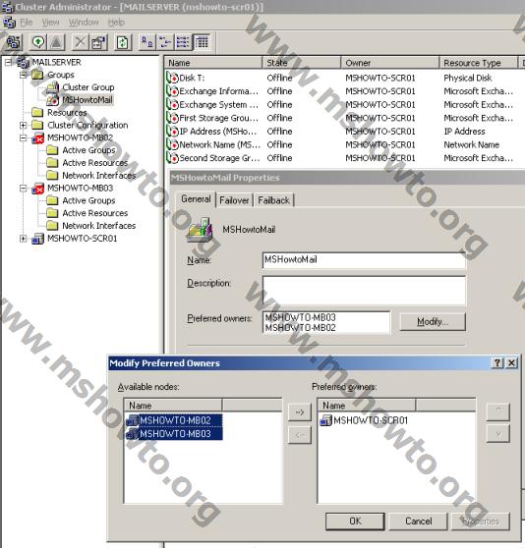
Task: Click the Open Connection toolbar icon
Action: point(13,42)
